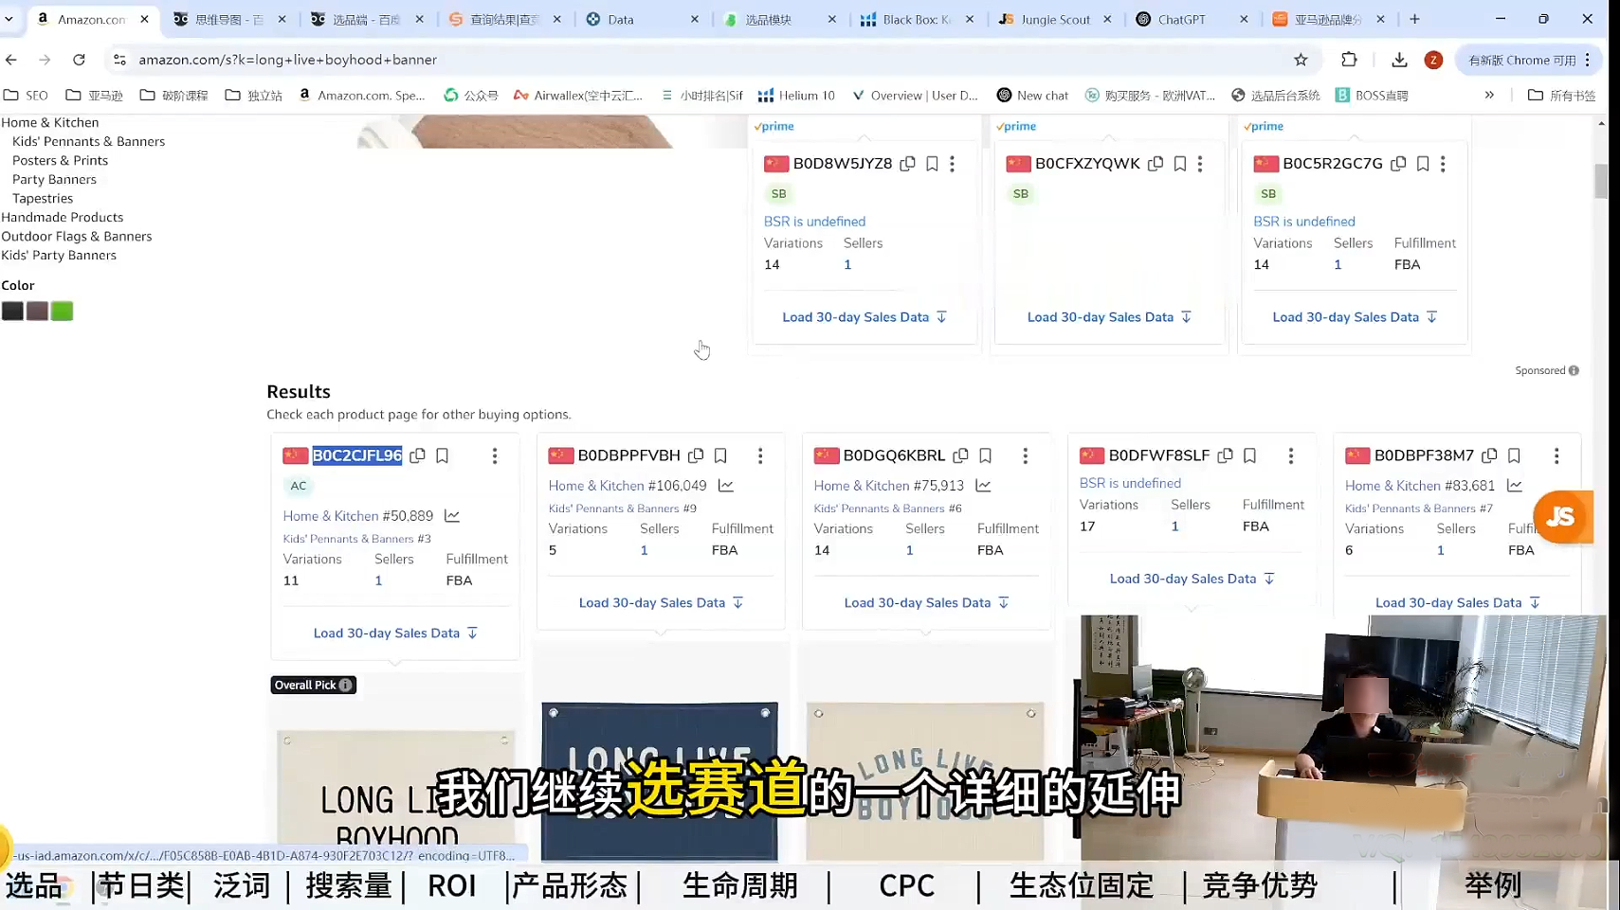Viewport: 1620px width, 910px height.
Task: Open three-dot menu for B0DGQ6KBRL
Action: coord(1025,455)
